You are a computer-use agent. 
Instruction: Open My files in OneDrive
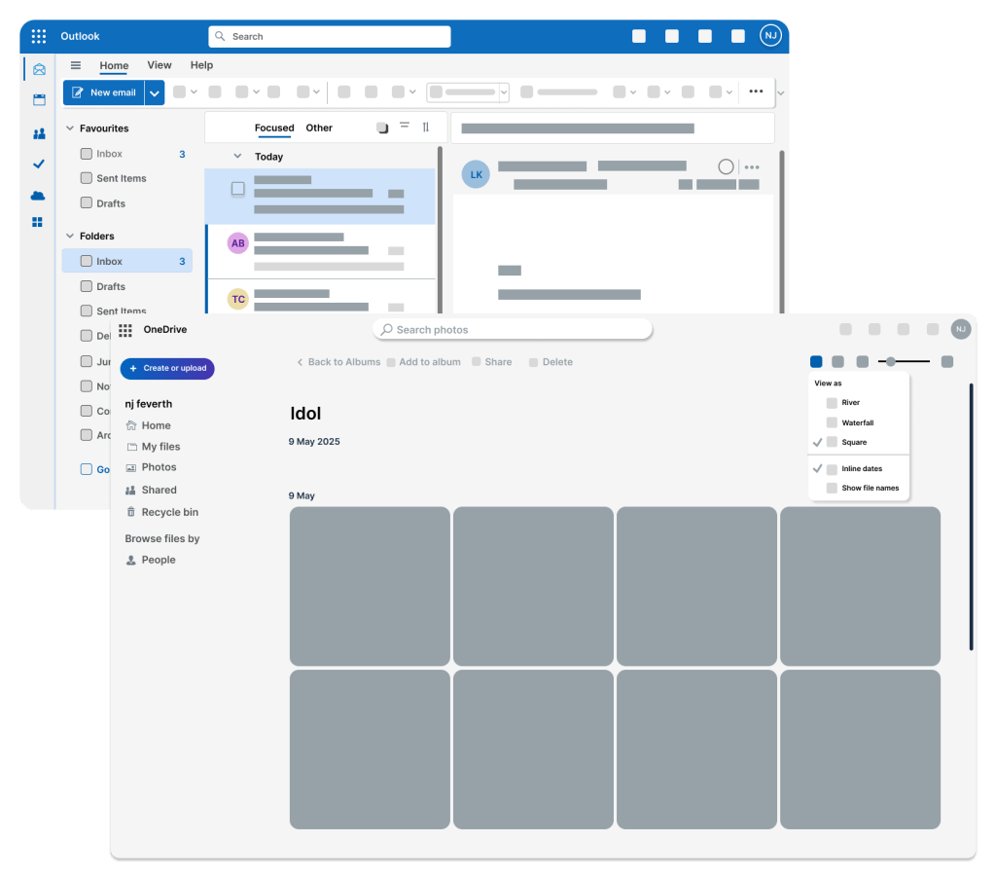tap(153, 447)
